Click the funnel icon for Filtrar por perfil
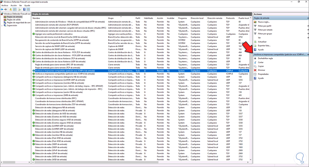 [x=255, y=26]
